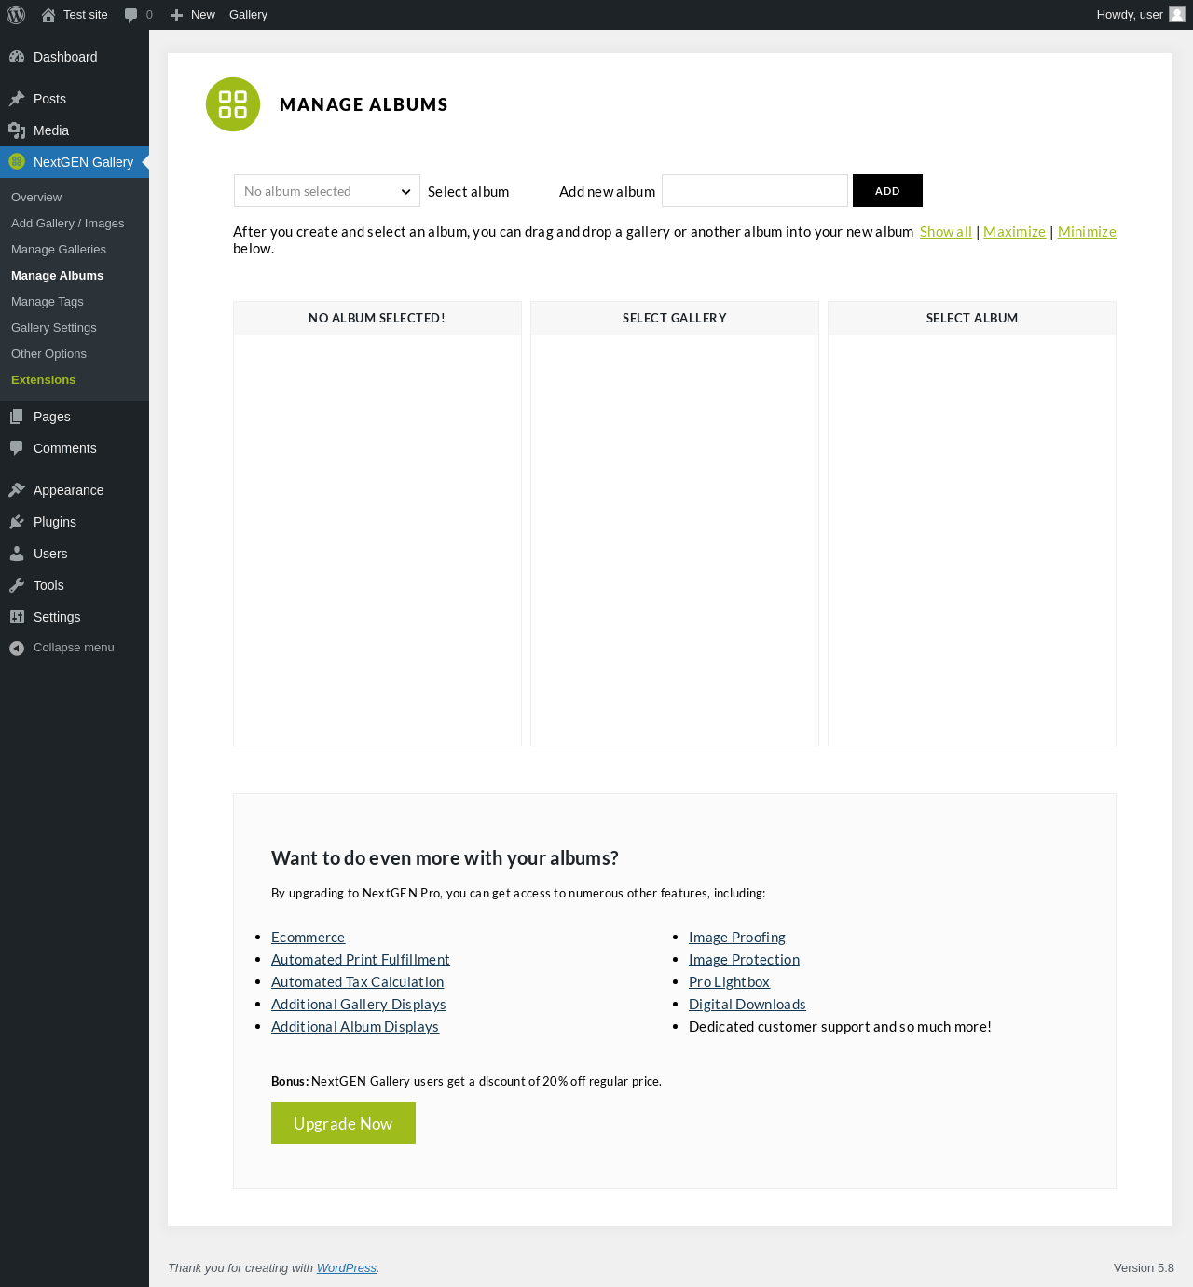
Task: Open the Ecommerce link
Action: [308, 938]
